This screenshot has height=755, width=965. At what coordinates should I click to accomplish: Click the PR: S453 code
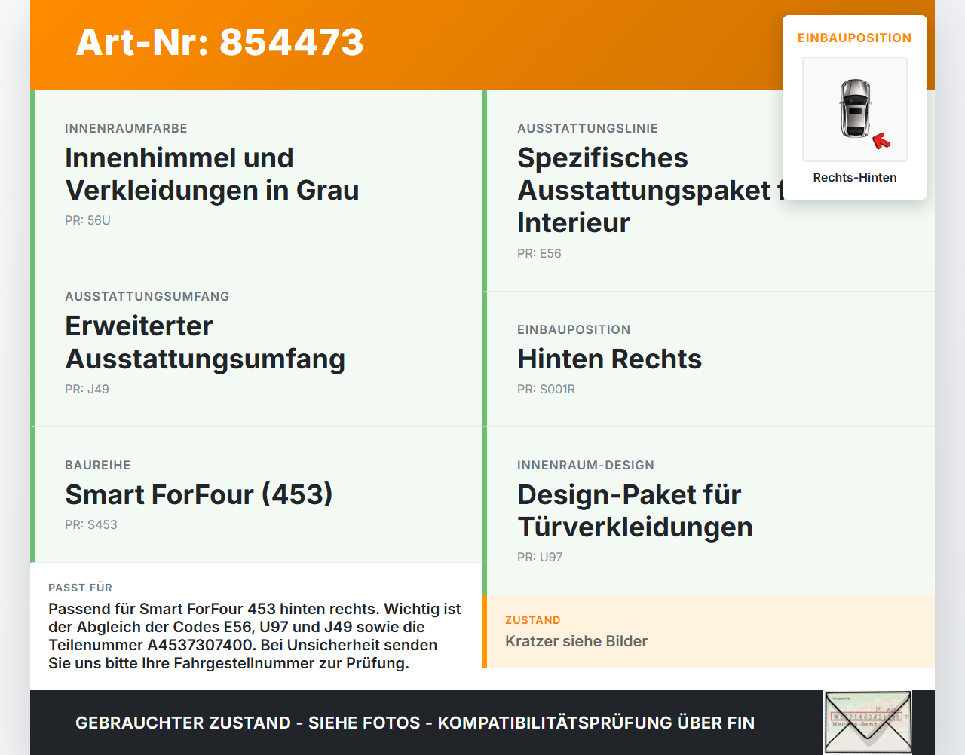[91, 524]
